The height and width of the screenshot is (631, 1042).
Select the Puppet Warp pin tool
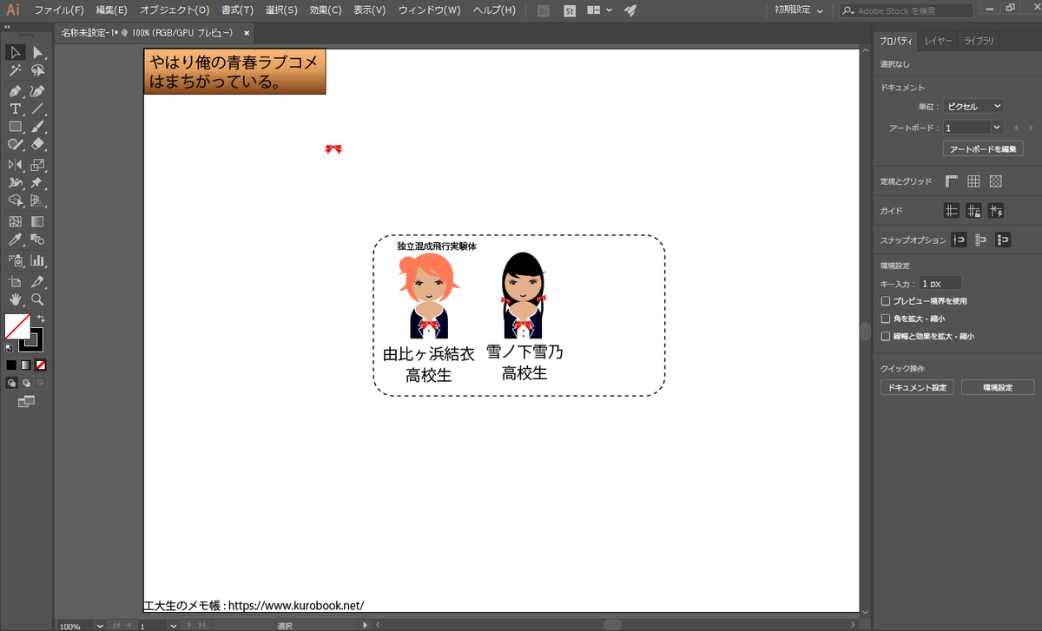point(37,183)
